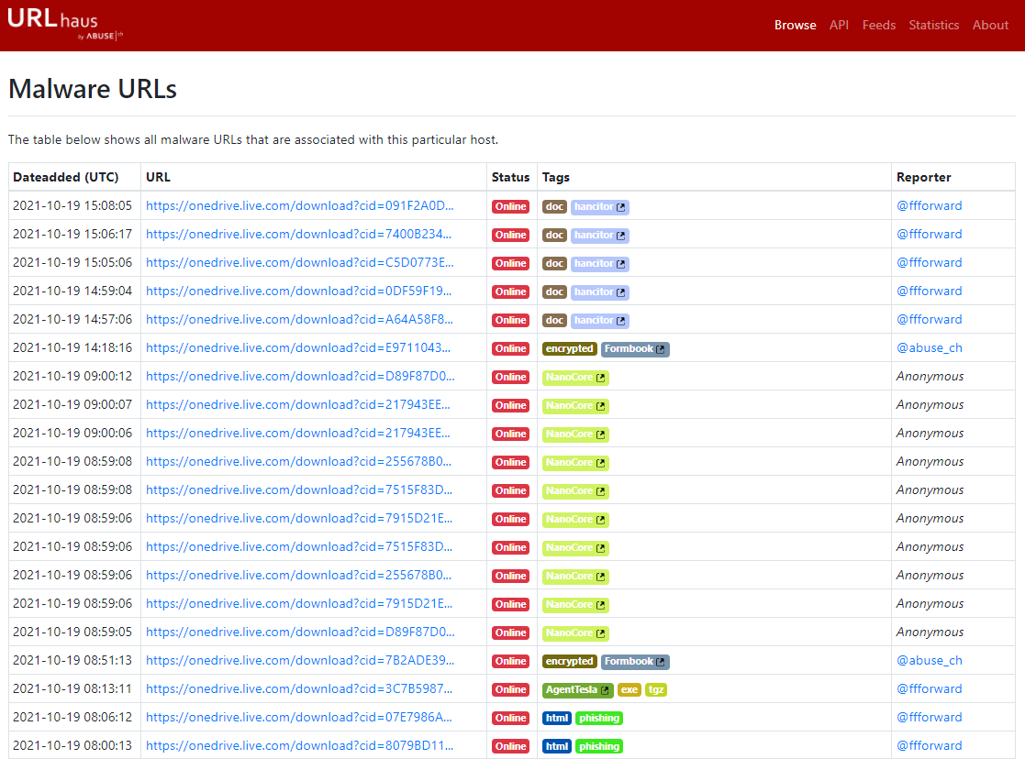This screenshot has width=1025, height=759.
Task: Click html tag in 08:00:13 row
Action: [x=557, y=746]
